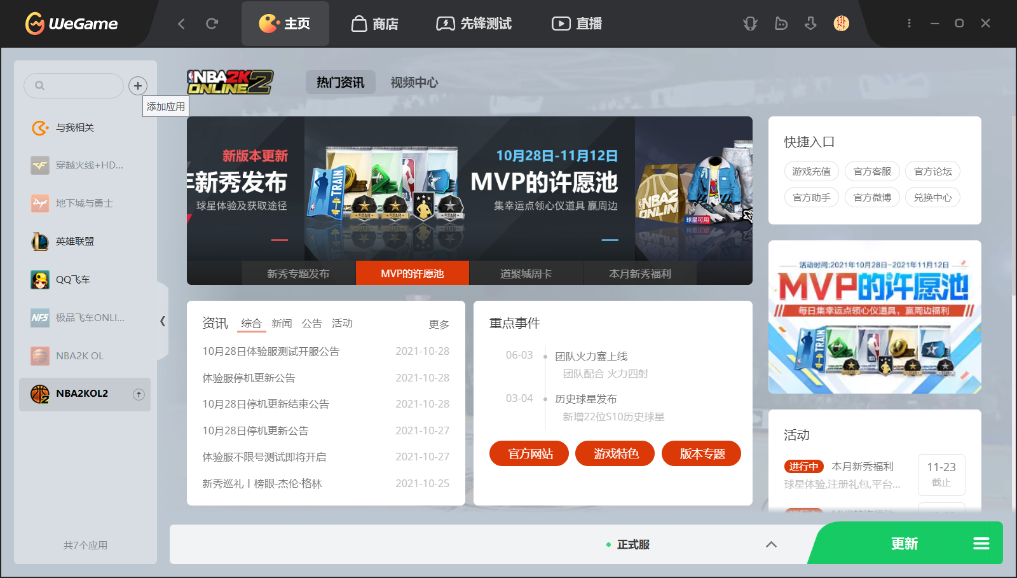Filter news by 活动

pyautogui.click(x=342, y=324)
